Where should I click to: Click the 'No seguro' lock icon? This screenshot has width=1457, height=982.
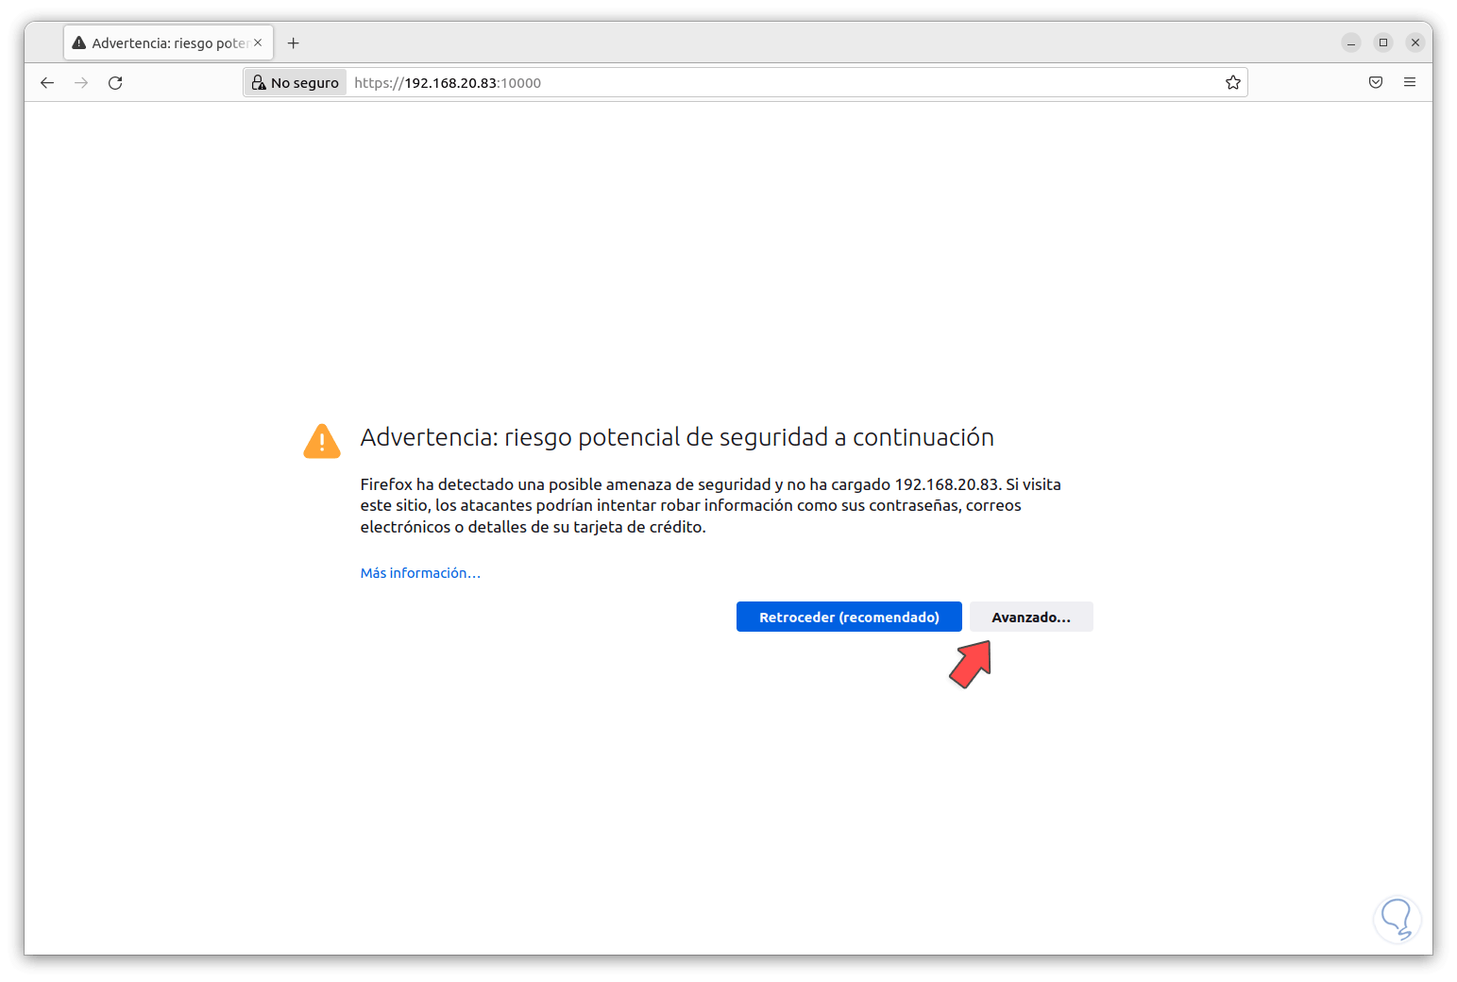pos(259,83)
